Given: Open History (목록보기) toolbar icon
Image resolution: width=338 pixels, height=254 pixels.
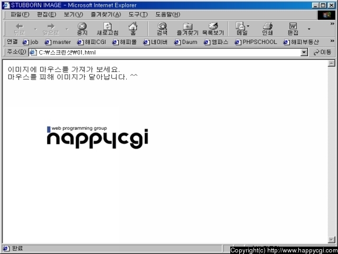Looking at the screenshot, I should 213,29.
